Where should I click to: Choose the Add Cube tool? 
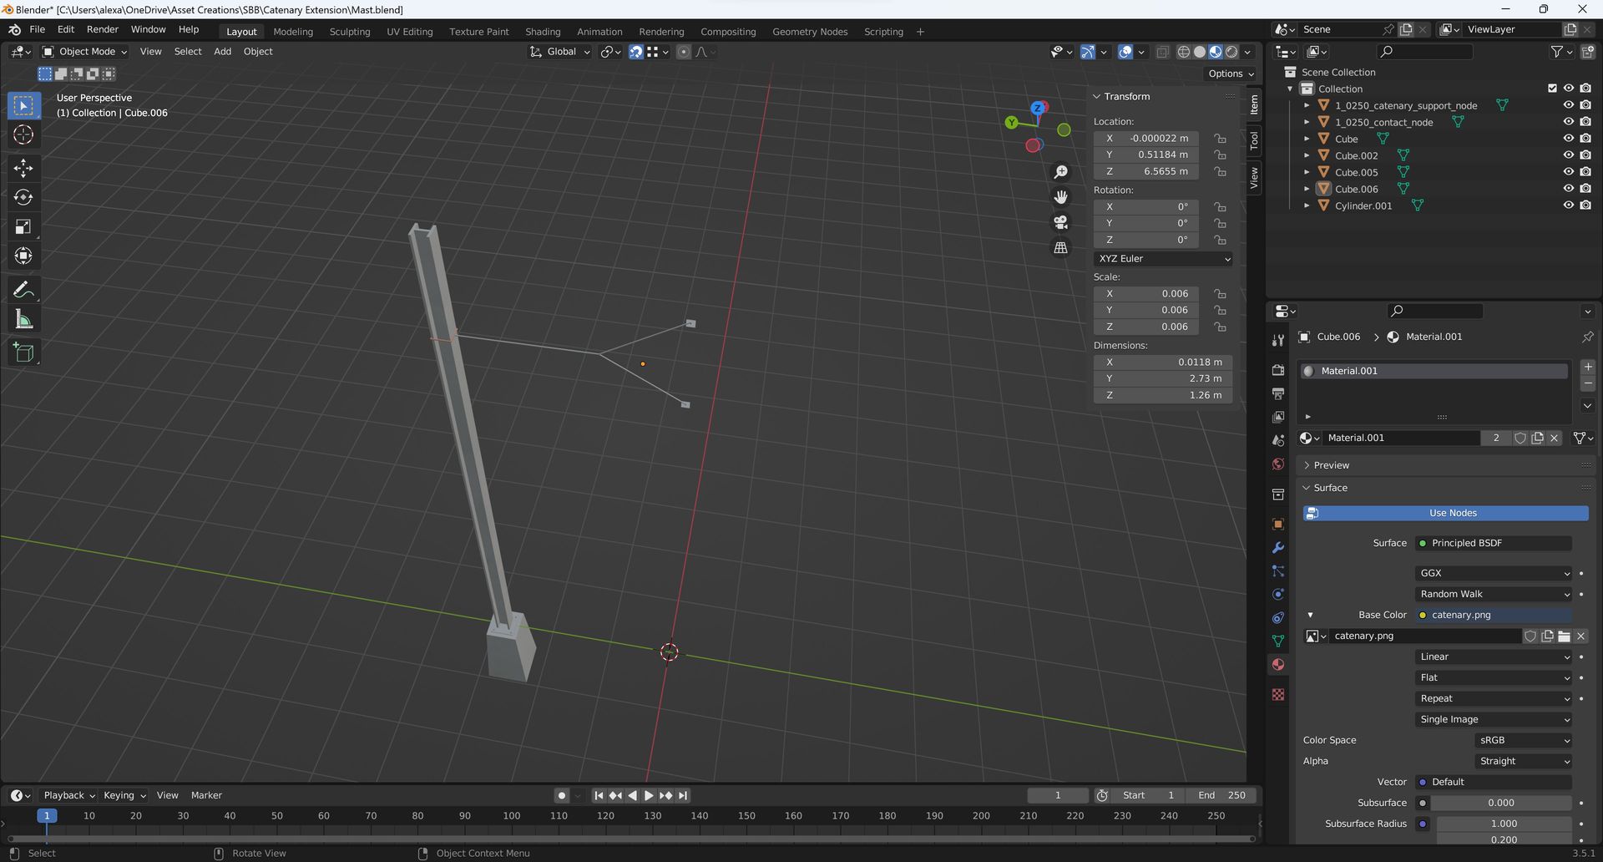(x=23, y=352)
